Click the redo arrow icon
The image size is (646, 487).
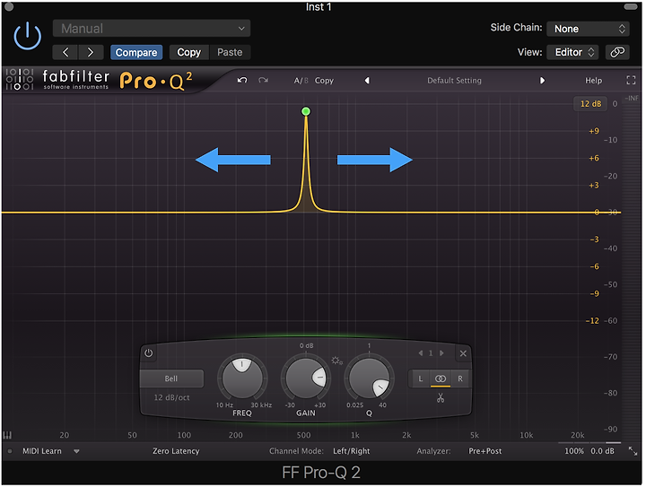(x=263, y=81)
